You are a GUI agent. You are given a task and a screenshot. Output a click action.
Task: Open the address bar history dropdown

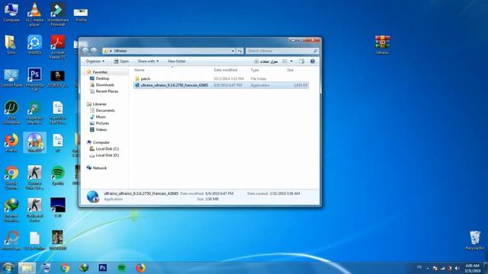(x=233, y=51)
